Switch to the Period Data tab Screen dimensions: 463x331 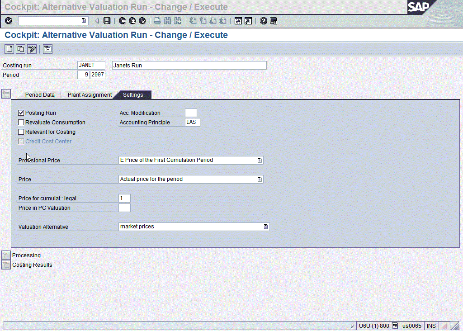pos(40,95)
